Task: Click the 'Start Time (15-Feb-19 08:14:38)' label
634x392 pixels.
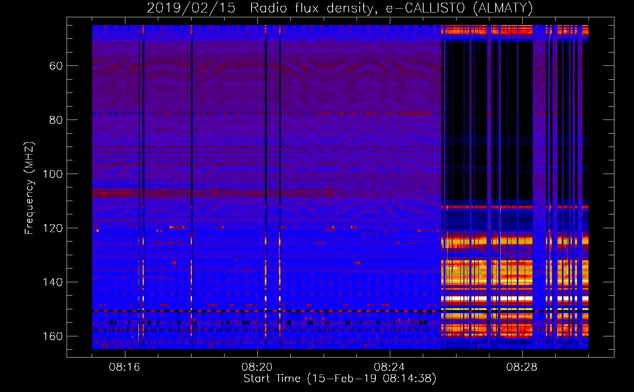Action: [340, 379]
